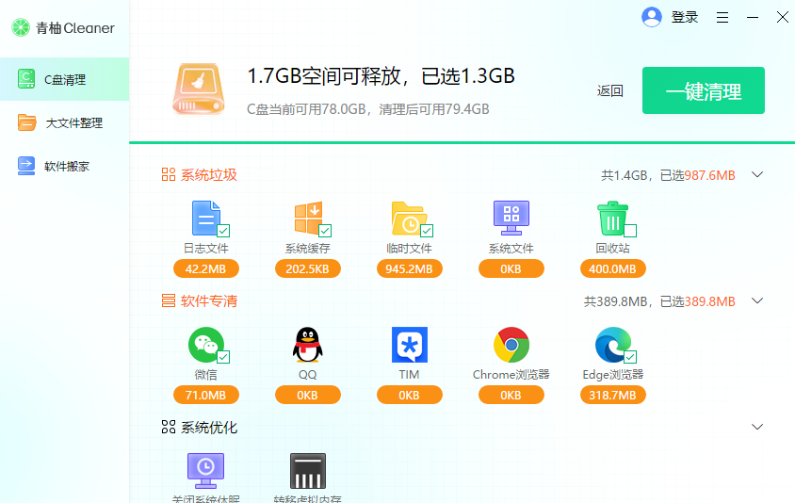Click the 软件专清 section heading icon
Screen dimensions: 795x503
(169, 300)
